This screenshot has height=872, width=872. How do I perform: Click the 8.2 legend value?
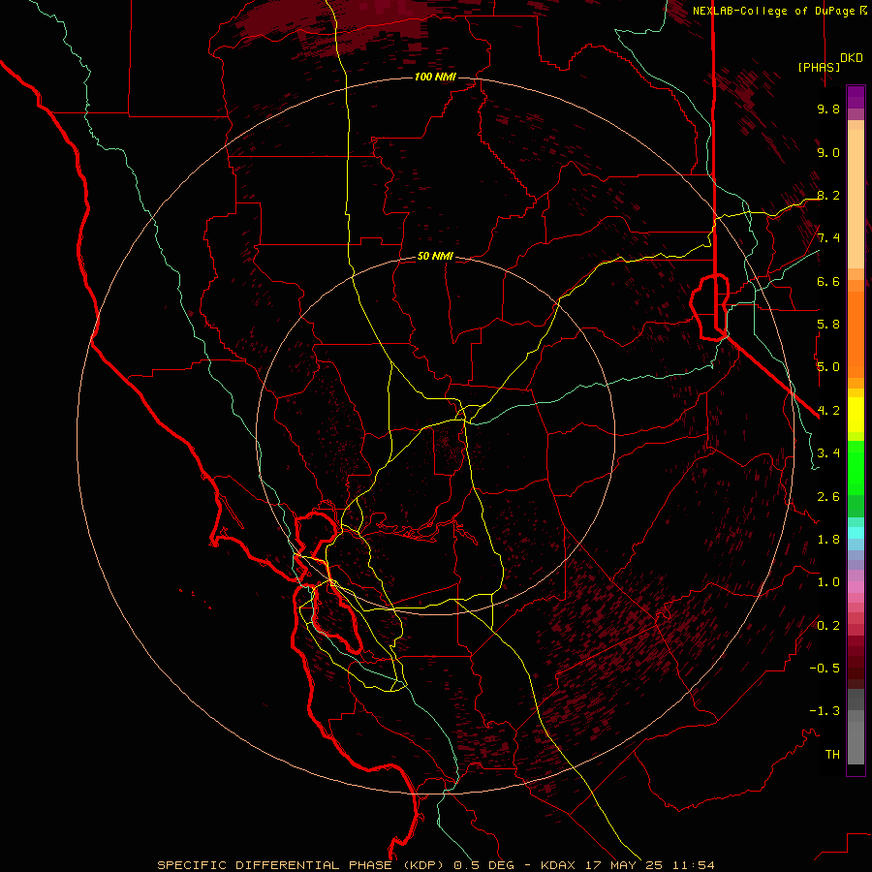pos(828,195)
